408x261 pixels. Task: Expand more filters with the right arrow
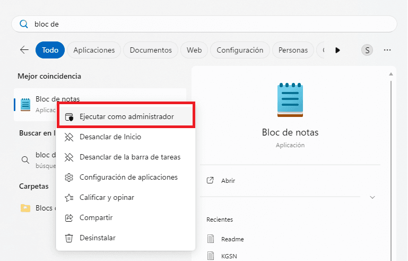click(337, 50)
